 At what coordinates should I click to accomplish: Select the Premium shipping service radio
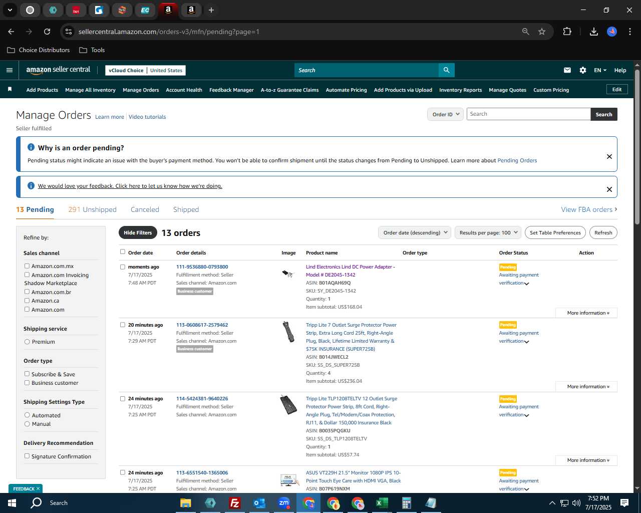click(x=27, y=342)
